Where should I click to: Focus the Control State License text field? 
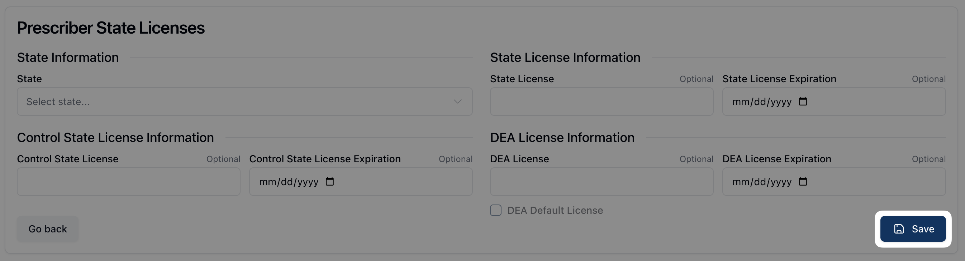click(x=128, y=182)
